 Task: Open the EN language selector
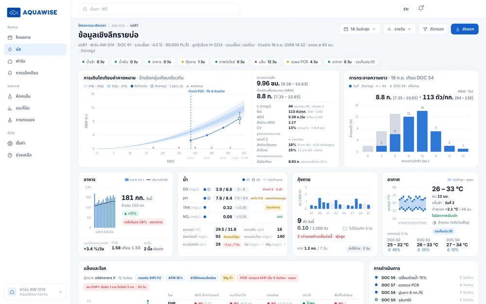click(x=406, y=9)
